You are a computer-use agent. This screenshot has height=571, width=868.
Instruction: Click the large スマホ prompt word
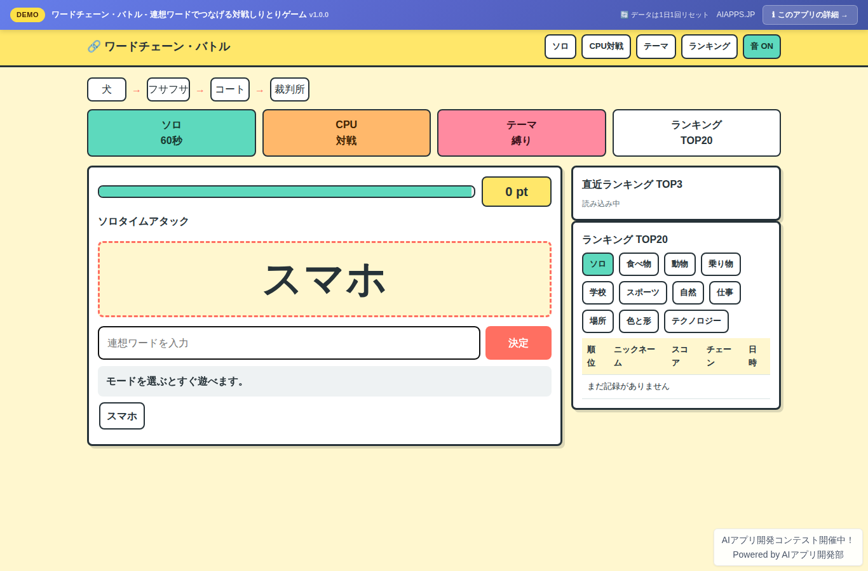(x=325, y=279)
